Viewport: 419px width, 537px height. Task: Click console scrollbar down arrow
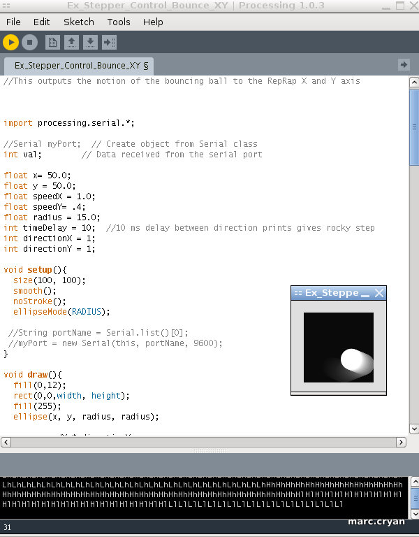pos(414,514)
